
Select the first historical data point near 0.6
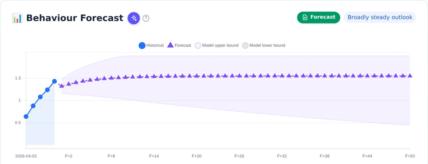(26, 116)
